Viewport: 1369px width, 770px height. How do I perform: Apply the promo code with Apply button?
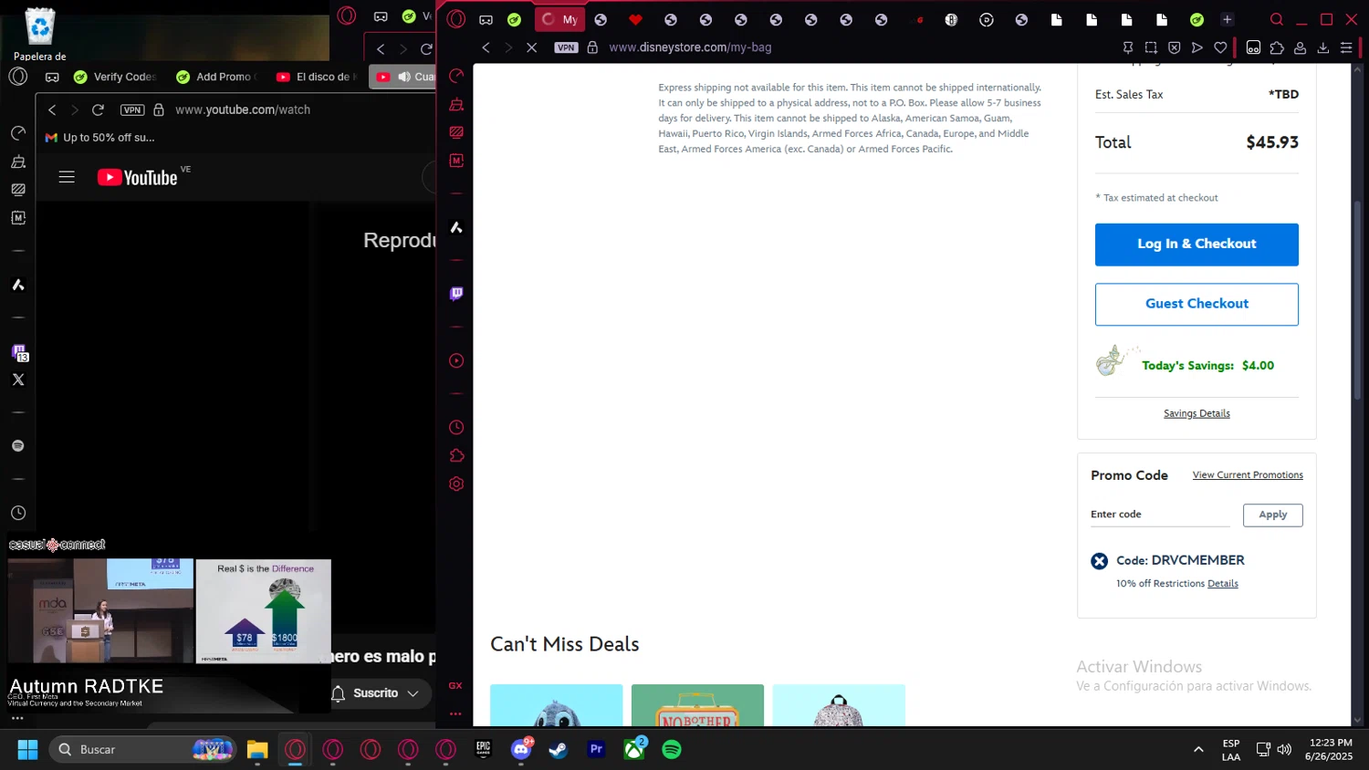tap(1272, 515)
